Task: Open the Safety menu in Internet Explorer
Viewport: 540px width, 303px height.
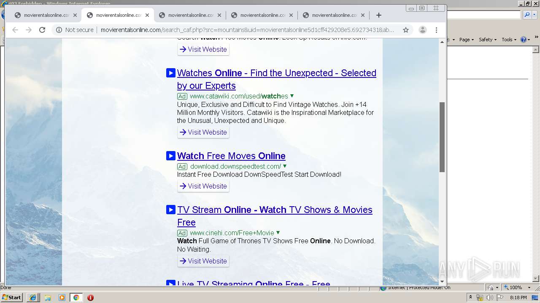Action: [488, 40]
